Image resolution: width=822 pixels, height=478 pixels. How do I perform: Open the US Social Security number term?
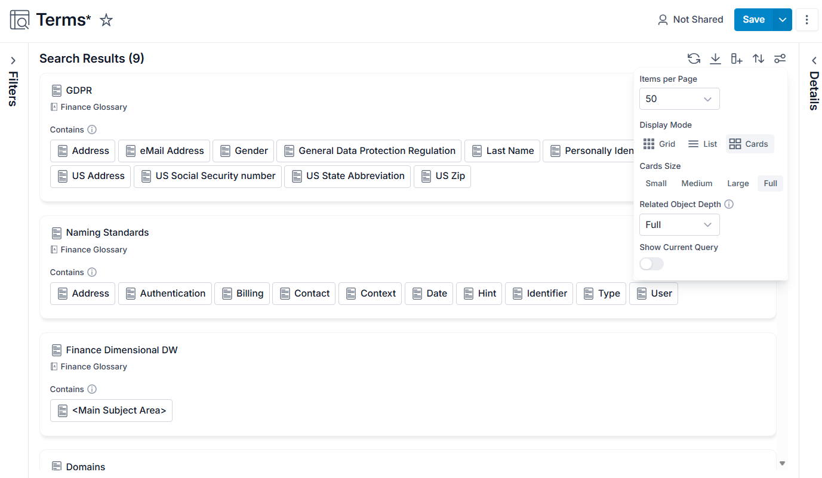coord(208,177)
